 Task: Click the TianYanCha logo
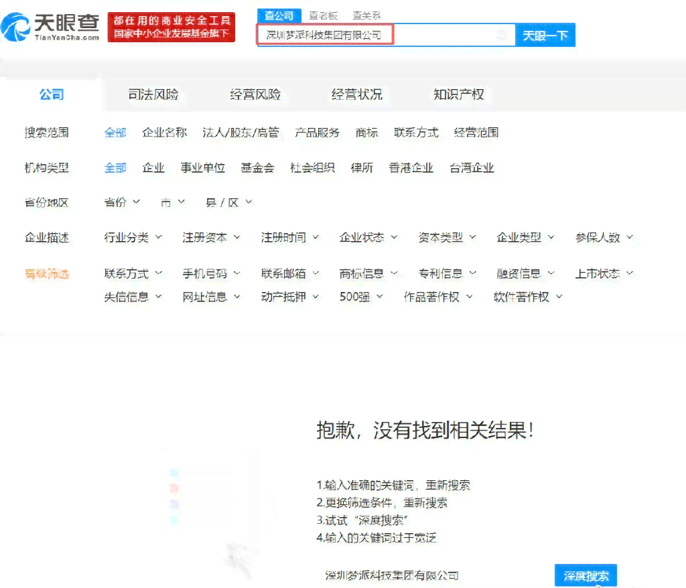[x=50, y=27]
